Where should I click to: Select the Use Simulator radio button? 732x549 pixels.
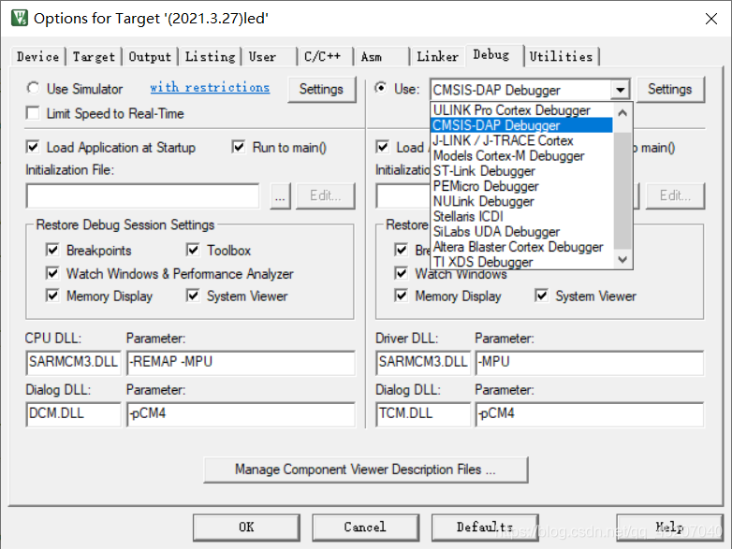click(x=33, y=88)
